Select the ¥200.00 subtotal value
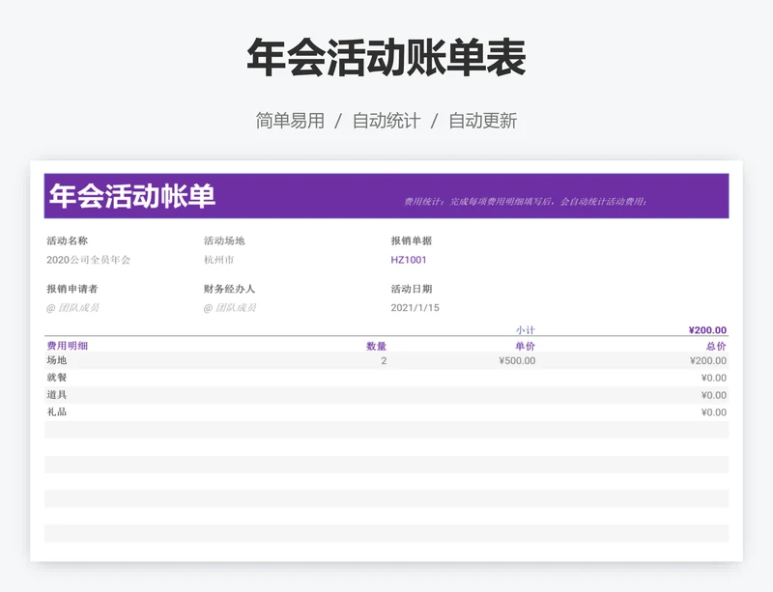This screenshot has width=773, height=592. 707,329
